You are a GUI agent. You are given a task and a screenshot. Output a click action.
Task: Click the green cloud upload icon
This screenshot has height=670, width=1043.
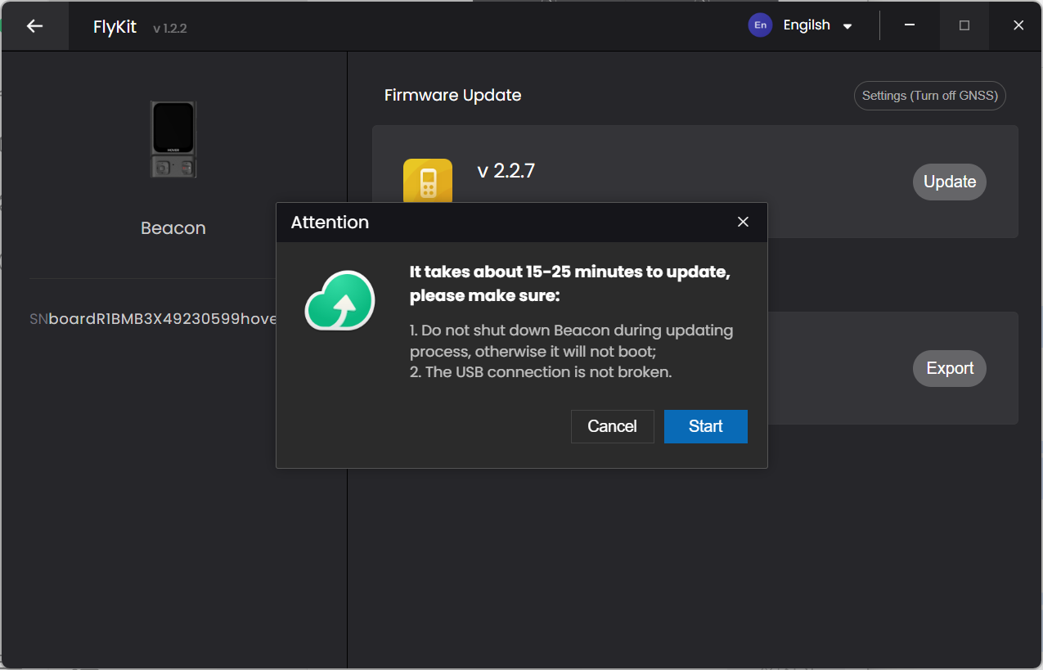[x=339, y=300]
